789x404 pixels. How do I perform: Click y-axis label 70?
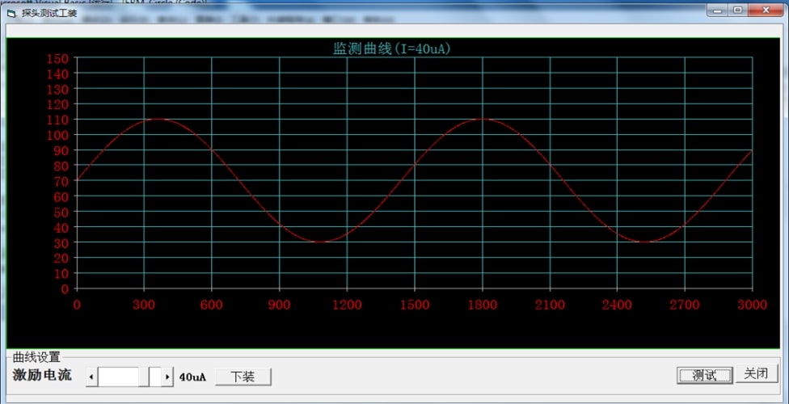[61, 181]
